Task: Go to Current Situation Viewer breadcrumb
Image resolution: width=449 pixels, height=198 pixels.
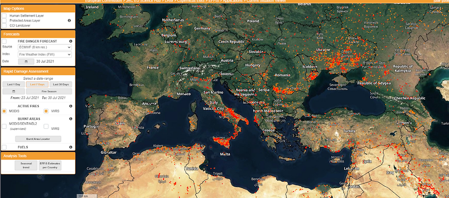Action: point(266,1)
